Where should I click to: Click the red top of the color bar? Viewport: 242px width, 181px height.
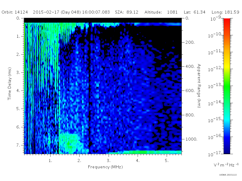click(x=227, y=21)
